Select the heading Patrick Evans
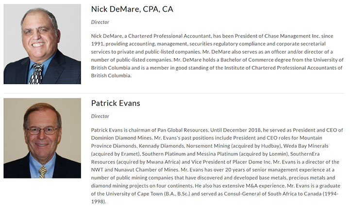The image size is (352, 208). pyautogui.click(x=116, y=104)
